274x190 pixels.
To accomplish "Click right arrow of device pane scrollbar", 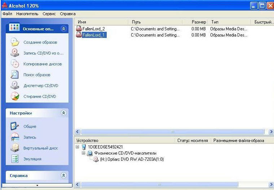I will (x=271, y=184).
